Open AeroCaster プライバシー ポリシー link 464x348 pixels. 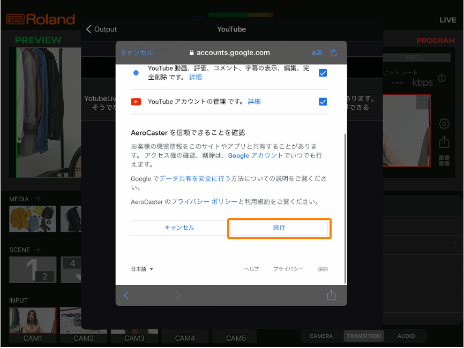coord(205,202)
